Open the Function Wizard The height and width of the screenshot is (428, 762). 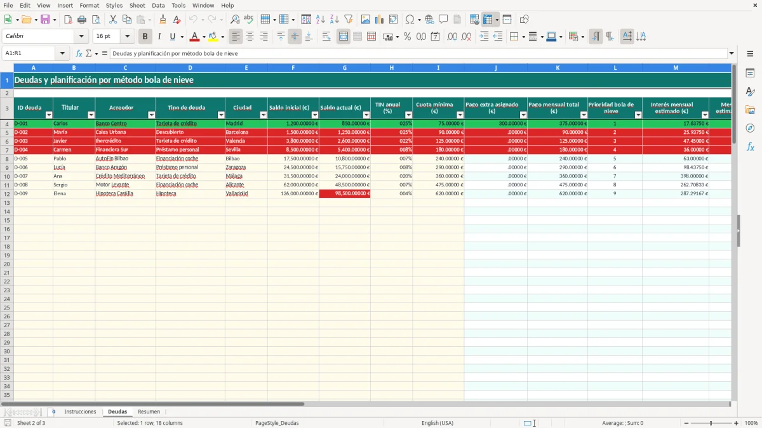coord(79,53)
